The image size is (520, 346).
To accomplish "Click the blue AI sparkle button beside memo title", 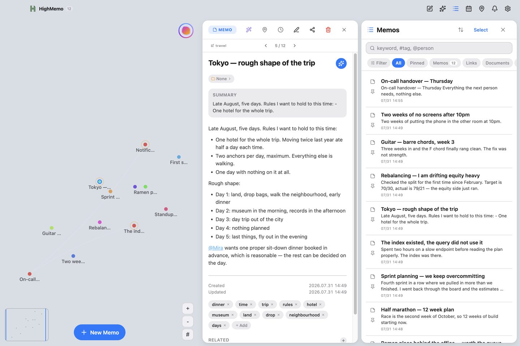I will tap(341, 63).
